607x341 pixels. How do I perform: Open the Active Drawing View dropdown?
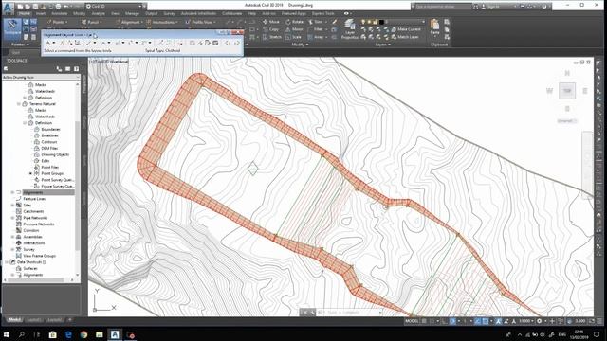pyautogui.click(x=41, y=78)
